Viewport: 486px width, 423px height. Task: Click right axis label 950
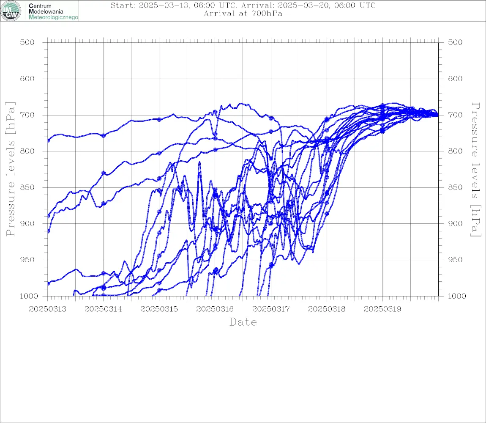coord(455,260)
